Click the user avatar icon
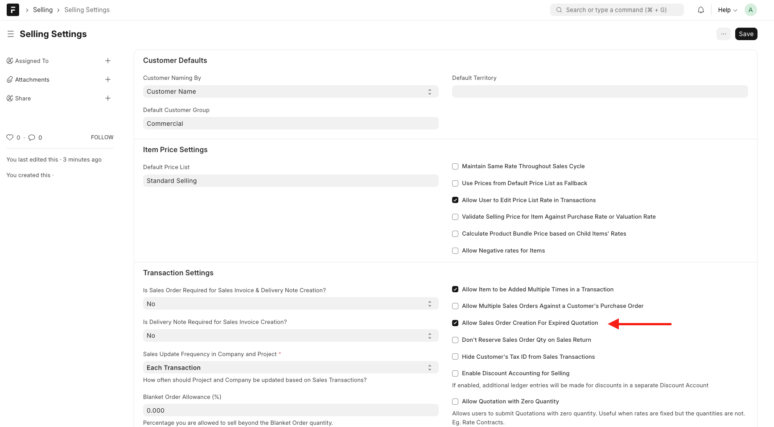 coord(750,10)
